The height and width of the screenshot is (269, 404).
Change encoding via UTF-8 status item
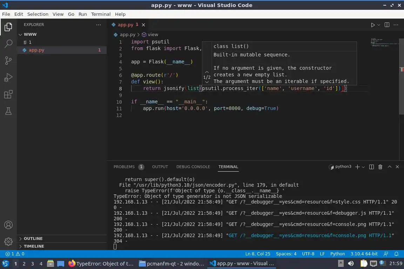pos(308,254)
